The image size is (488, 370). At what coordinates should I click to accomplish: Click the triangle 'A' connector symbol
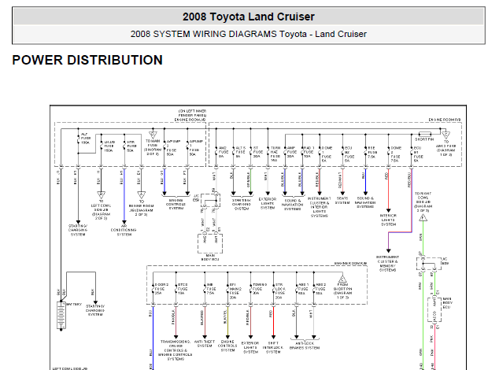(142, 194)
